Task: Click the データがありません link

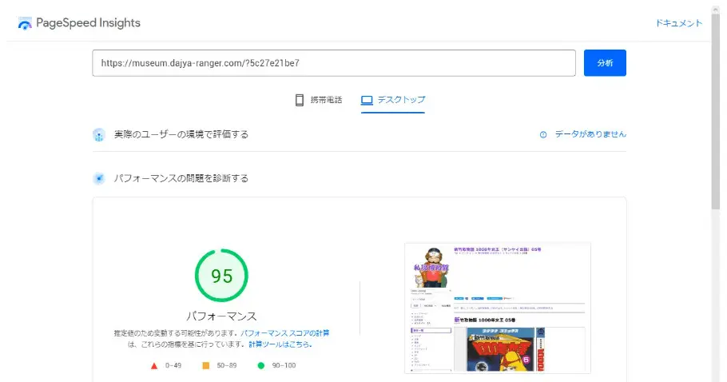Action: point(590,134)
